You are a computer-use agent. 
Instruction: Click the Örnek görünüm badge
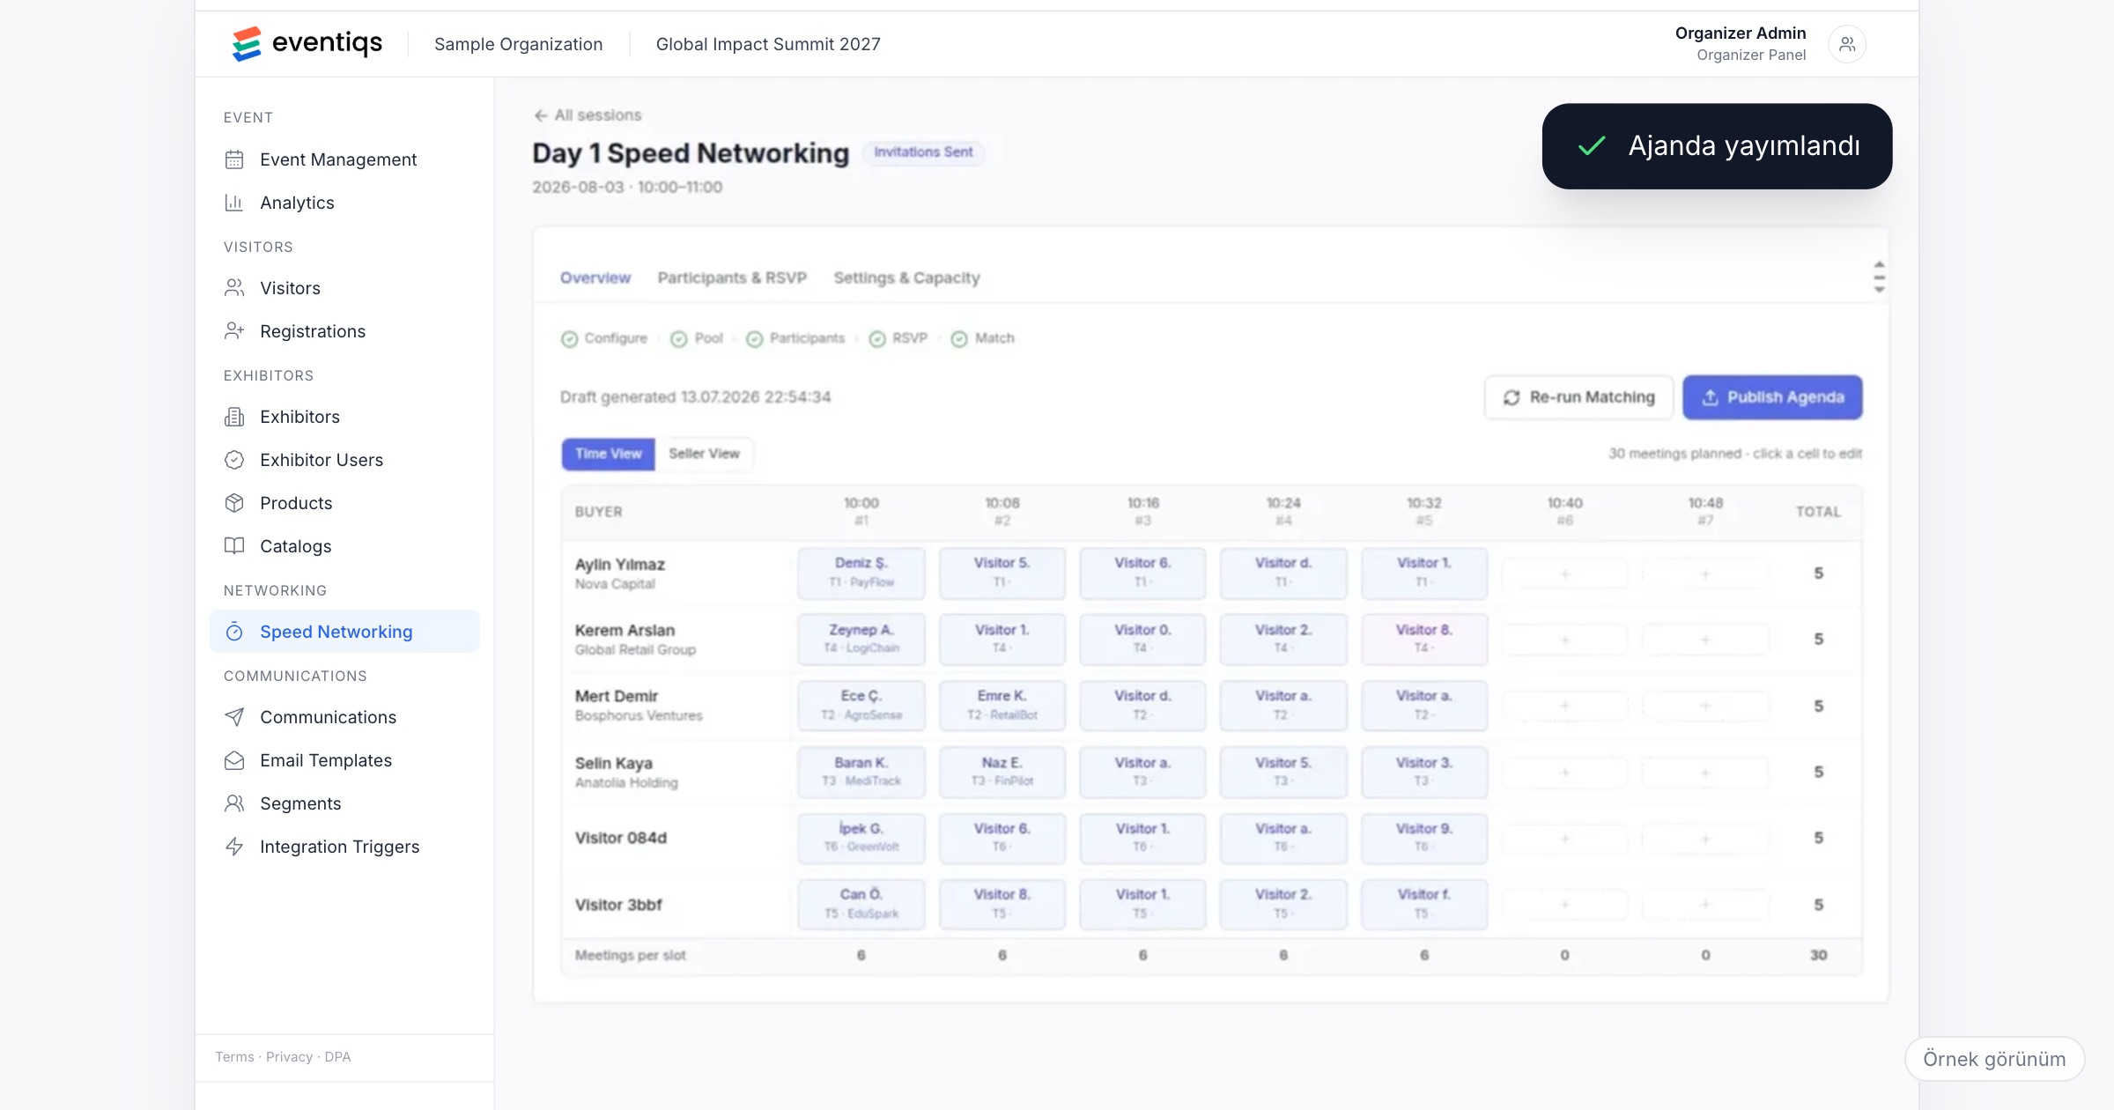pyautogui.click(x=1994, y=1059)
